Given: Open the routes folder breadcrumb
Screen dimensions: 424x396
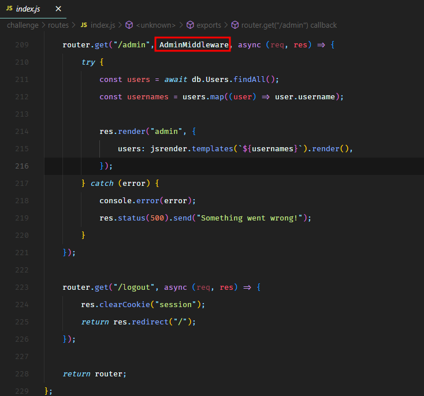Looking at the screenshot, I should pos(58,25).
